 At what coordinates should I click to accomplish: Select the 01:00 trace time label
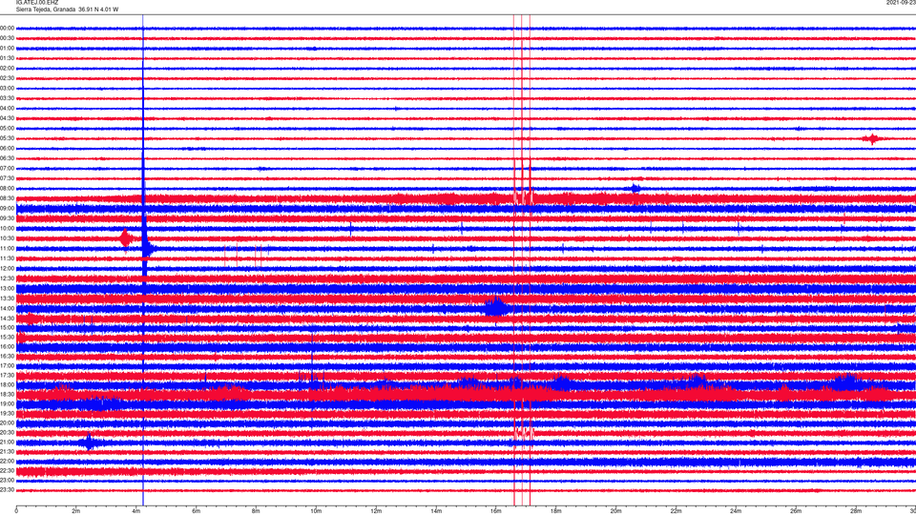point(7,49)
